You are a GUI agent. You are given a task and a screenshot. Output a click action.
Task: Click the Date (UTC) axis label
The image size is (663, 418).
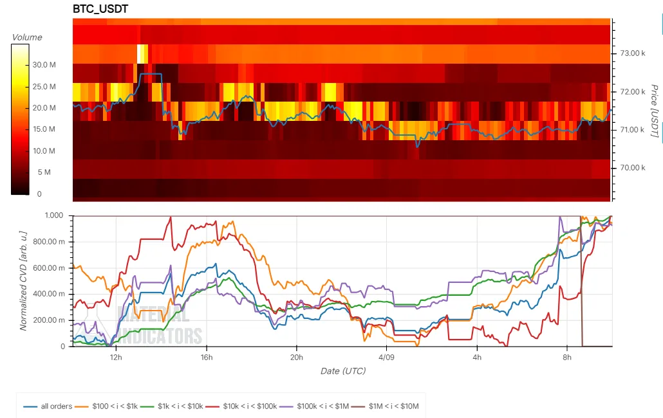342,371
